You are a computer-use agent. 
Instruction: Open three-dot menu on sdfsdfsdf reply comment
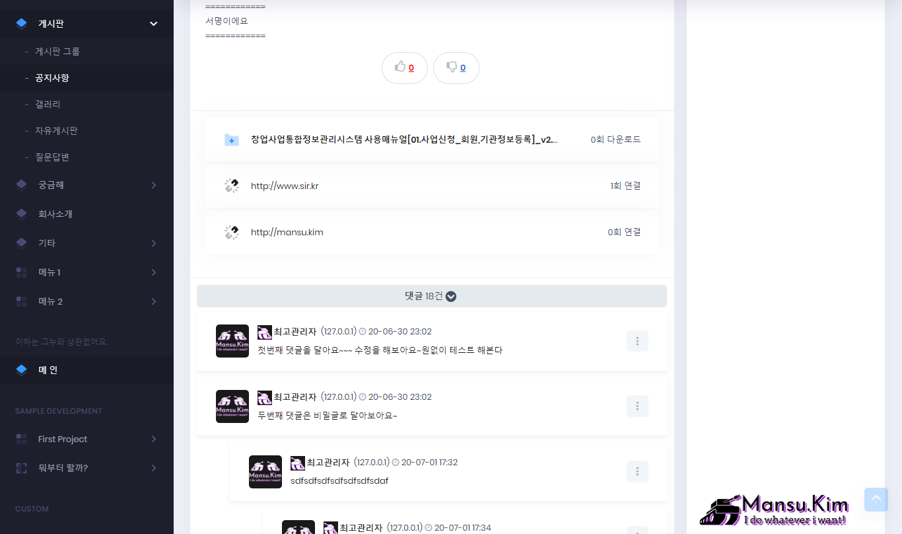[x=637, y=471]
